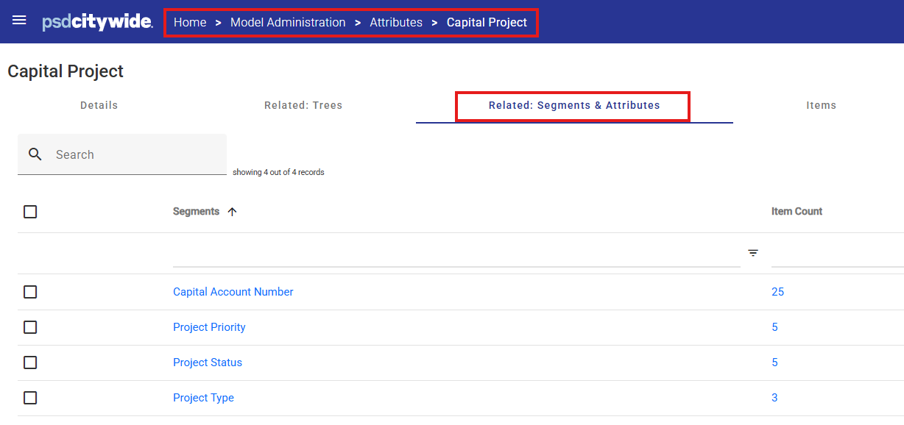904x425 pixels.
Task: Open the Segments column filter icon
Action: (x=753, y=253)
